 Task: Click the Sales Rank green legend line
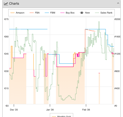97,13
